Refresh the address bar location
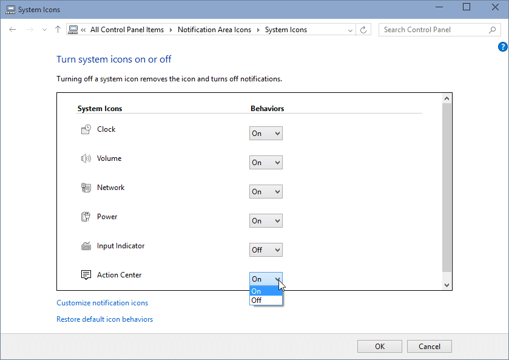This screenshot has height=360, width=509. tap(364, 30)
